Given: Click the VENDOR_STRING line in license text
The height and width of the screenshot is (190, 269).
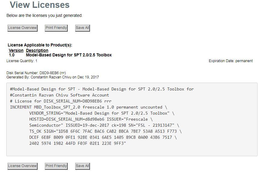Looking at the screenshot, I should (x=101, y=113).
